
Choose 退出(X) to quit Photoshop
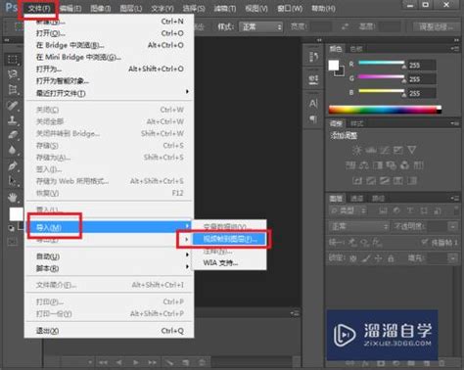pos(109,331)
